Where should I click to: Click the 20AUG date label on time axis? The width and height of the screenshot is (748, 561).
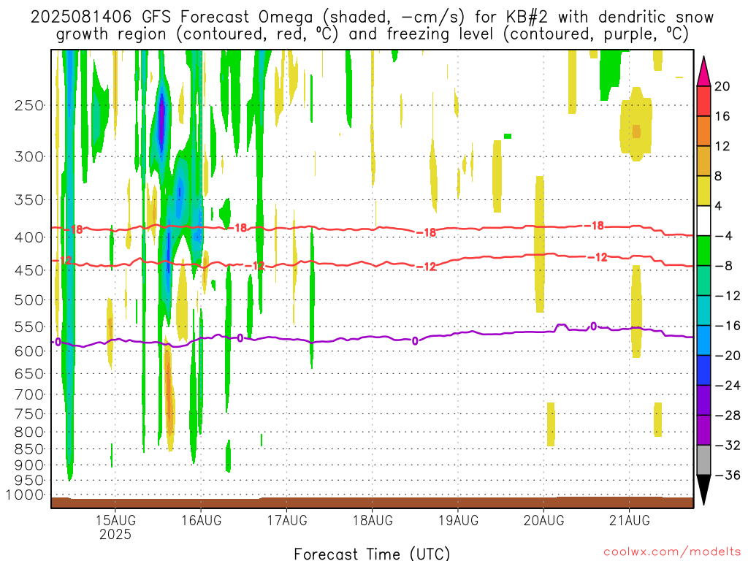(x=543, y=520)
